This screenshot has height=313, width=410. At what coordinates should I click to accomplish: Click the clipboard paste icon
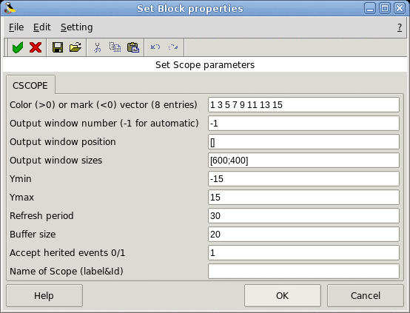[133, 47]
